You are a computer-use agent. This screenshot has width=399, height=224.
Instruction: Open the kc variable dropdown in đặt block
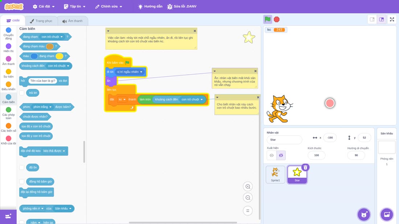[x=122, y=99]
